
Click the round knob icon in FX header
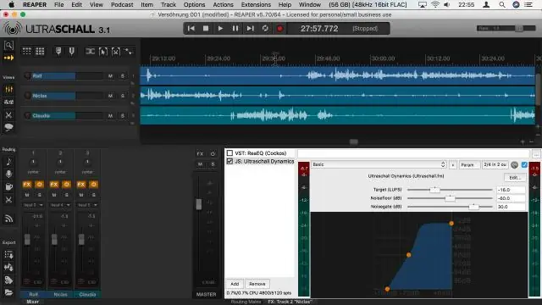tap(514, 165)
